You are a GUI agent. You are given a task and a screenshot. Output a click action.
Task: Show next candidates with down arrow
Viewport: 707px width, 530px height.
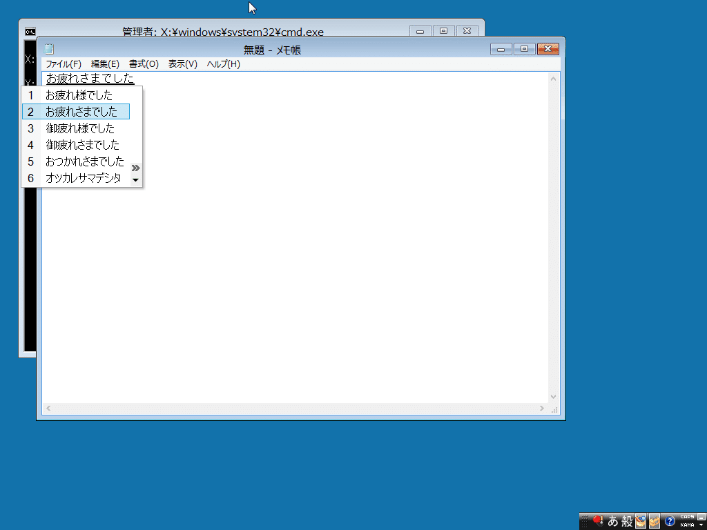[x=136, y=180]
